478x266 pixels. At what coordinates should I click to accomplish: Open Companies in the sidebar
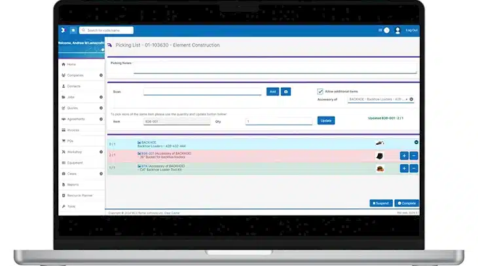tap(75, 75)
